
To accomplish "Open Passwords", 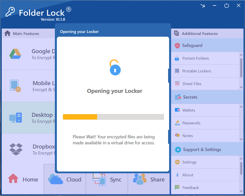I will coord(205,123).
